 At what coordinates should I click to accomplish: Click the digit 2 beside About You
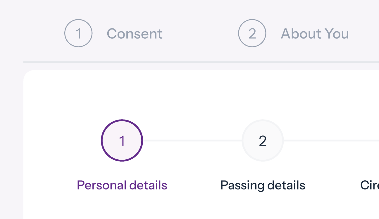(x=252, y=34)
